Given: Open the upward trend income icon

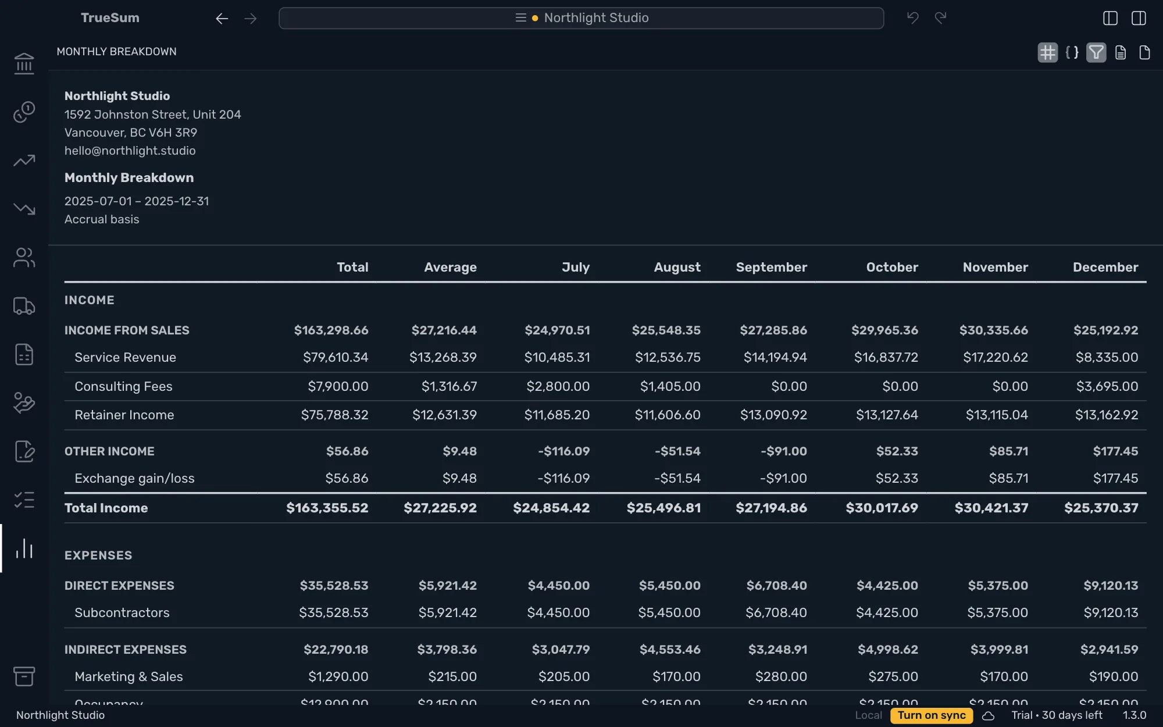Looking at the screenshot, I should [24, 161].
